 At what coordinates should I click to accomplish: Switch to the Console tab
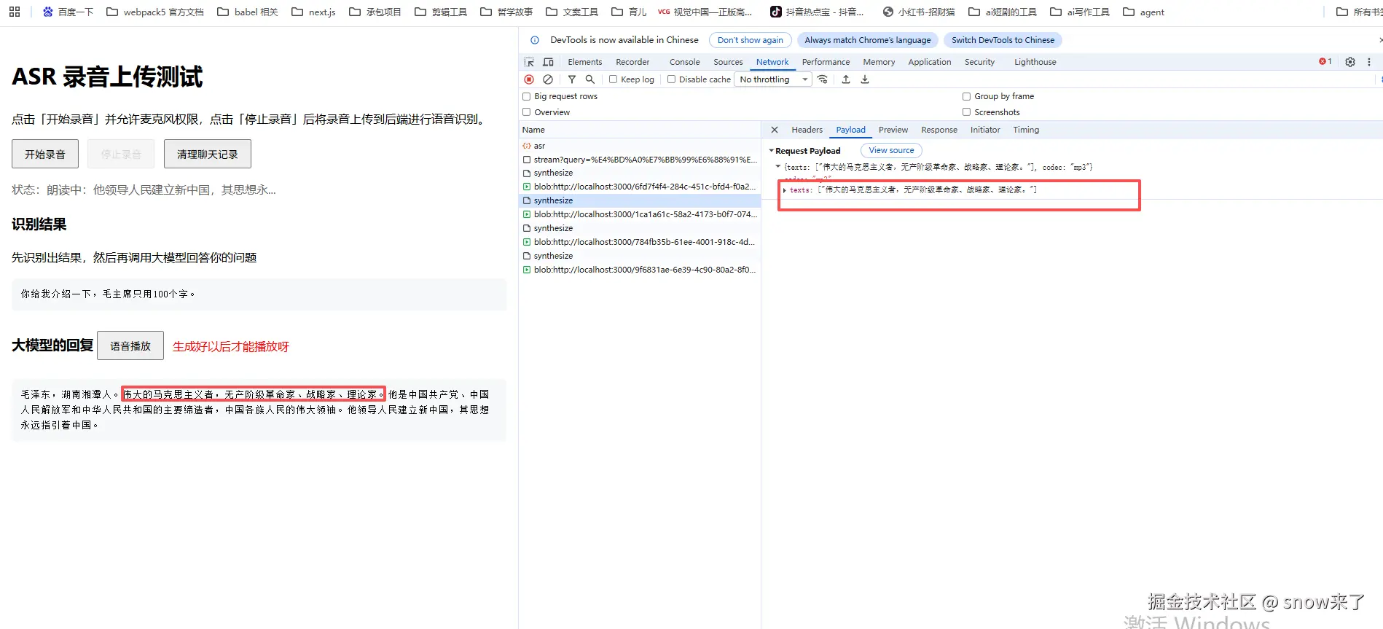[684, 62]
